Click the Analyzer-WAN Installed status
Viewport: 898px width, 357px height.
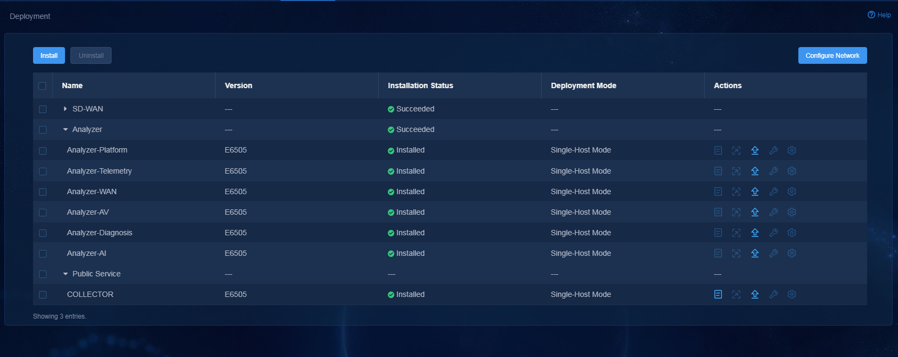(x=406, y=191)
